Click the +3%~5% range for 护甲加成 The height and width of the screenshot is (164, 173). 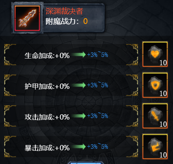[98, 85]
